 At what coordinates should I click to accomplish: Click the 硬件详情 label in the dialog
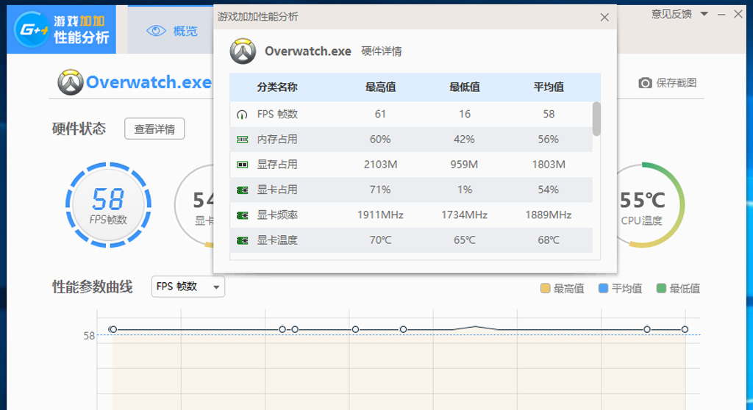tap(382, 51)
